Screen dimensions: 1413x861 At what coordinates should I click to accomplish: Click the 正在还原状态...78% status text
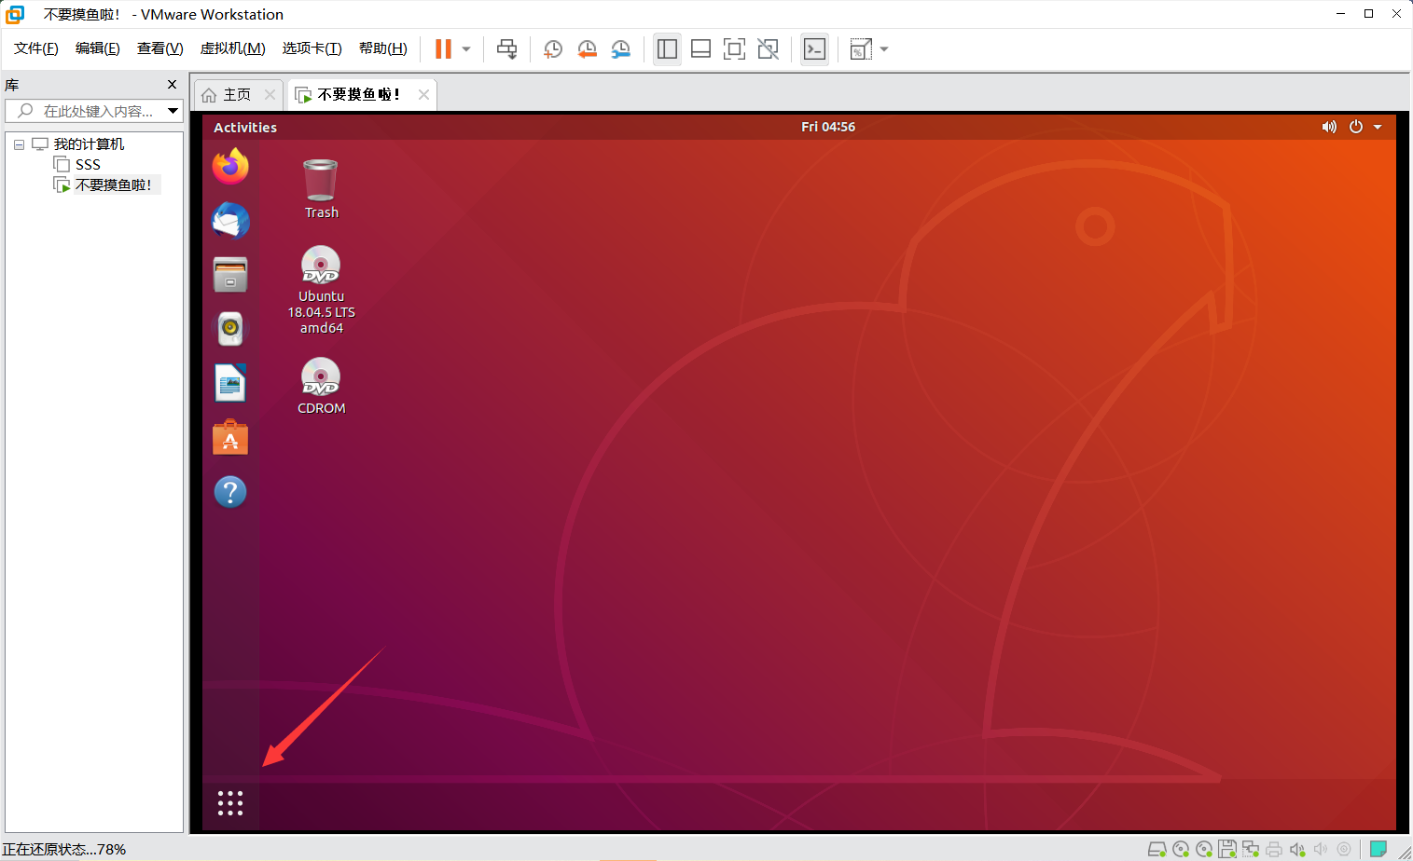[x=63, y=850]
